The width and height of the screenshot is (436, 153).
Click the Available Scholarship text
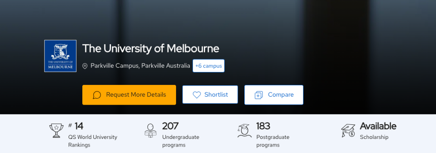point(378,130)
